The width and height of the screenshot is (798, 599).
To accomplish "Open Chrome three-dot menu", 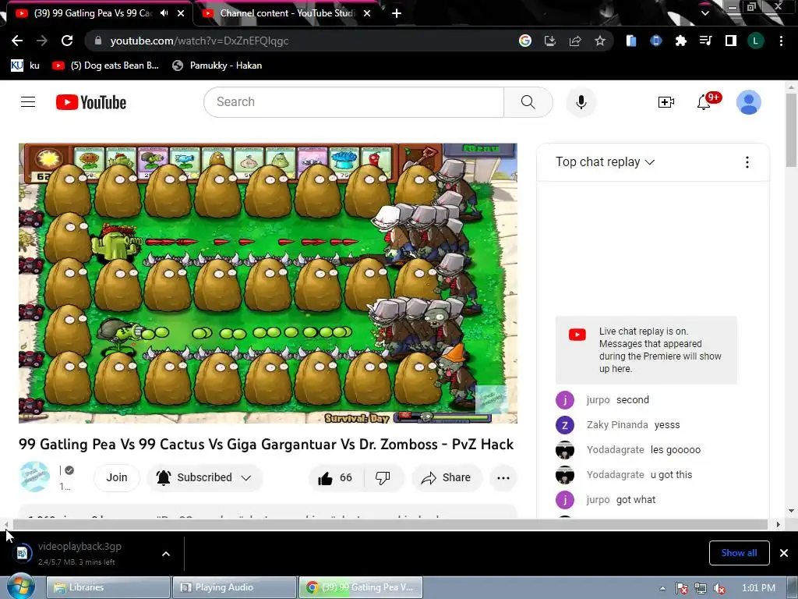I will point(781,41).
